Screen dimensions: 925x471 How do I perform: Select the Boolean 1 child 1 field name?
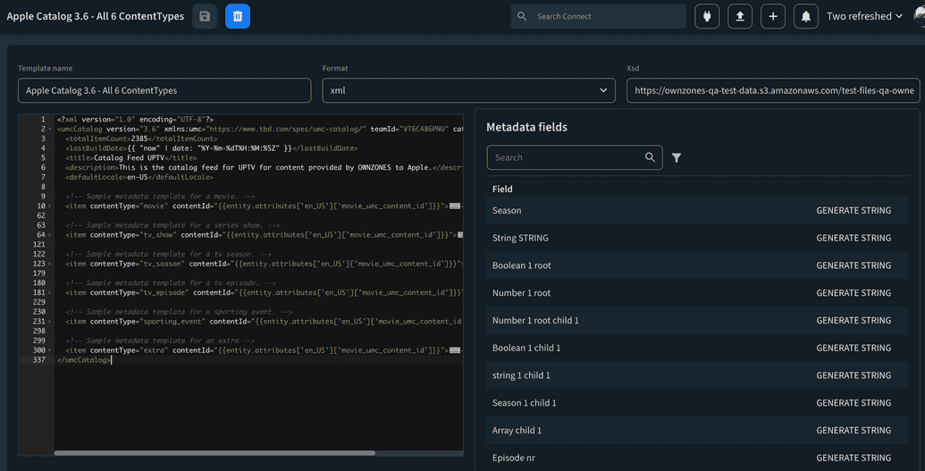pyautogui.click(x=526, y=349)
